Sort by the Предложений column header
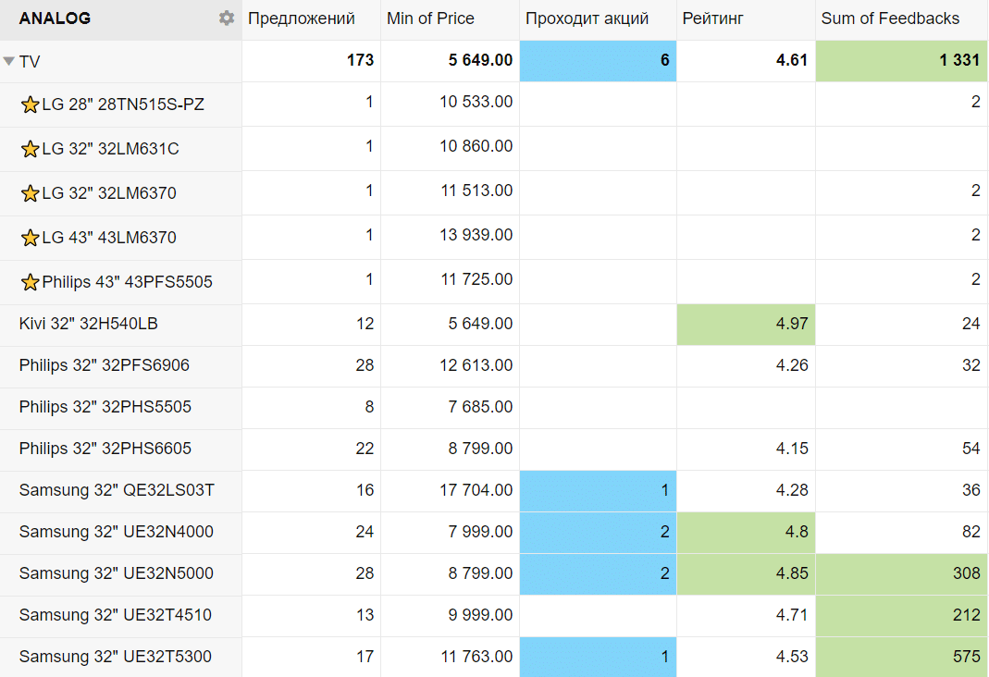989x677 pixels. click(302, 18)
